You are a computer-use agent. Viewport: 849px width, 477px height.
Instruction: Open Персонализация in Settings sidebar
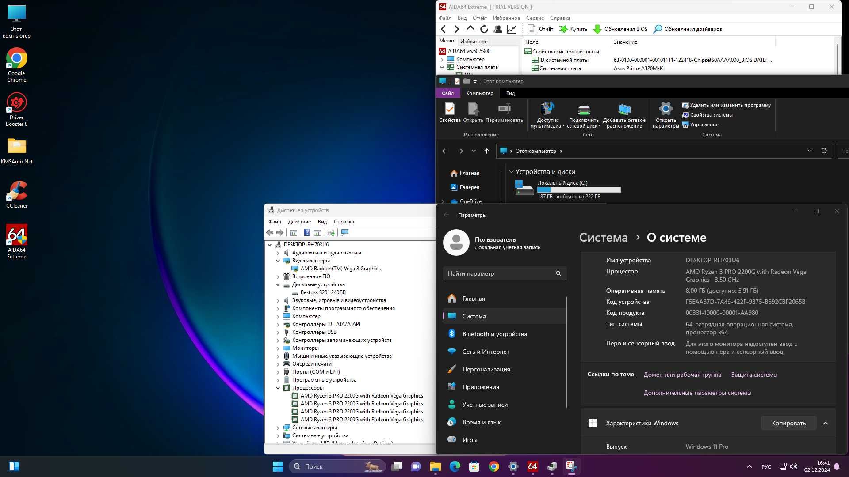point(504,369)
